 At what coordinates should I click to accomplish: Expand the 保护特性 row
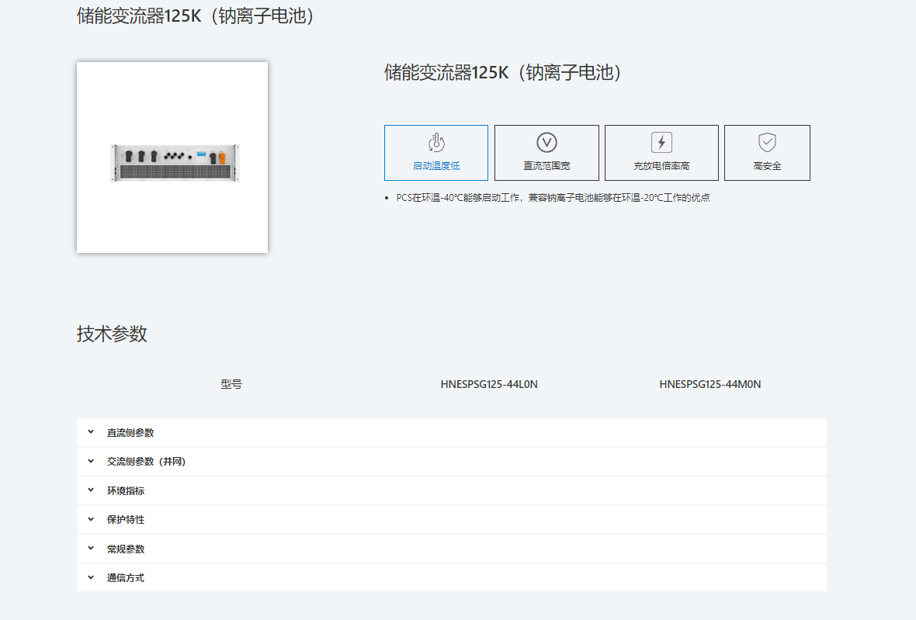tap(127, 519)
